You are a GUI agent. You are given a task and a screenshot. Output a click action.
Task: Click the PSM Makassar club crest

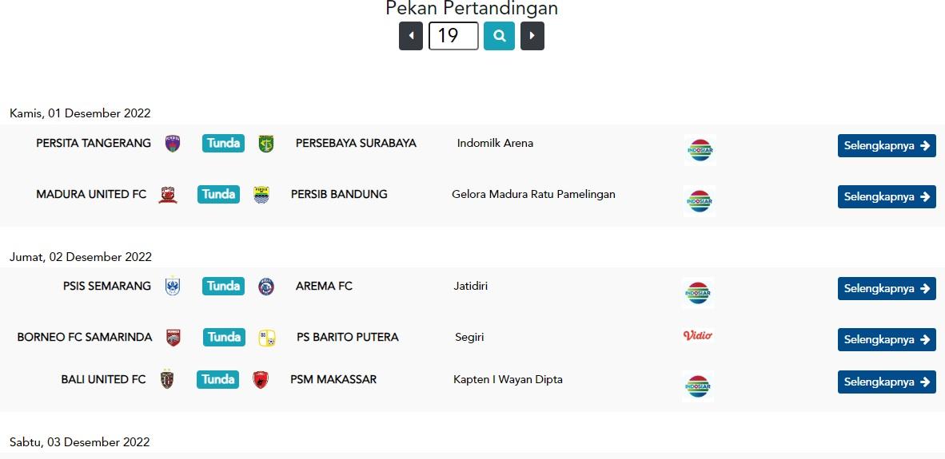[261, 380]
